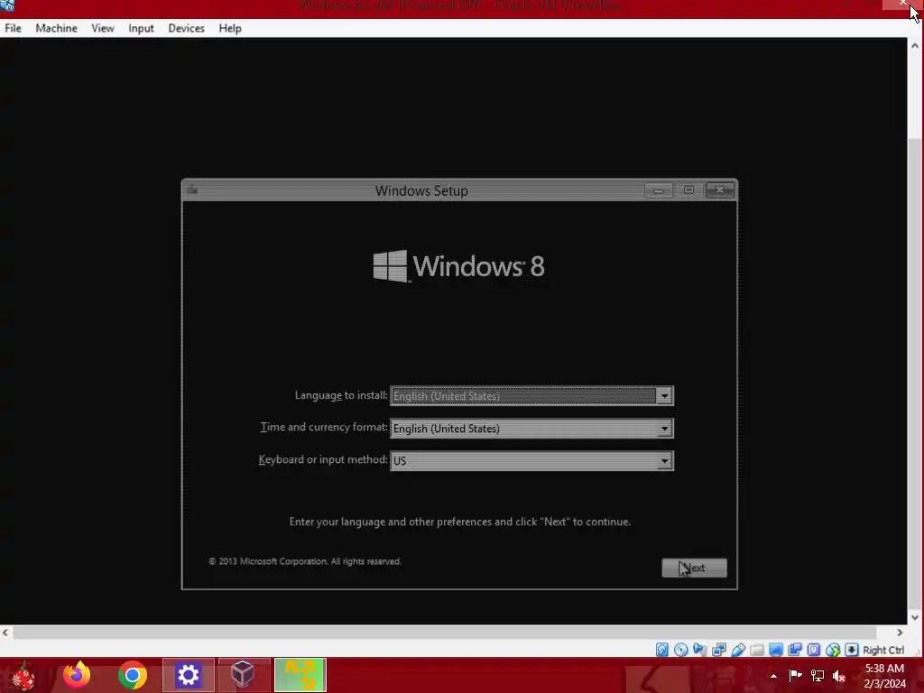Image resolution: width=924 pixels, height=693 pixels.
Task: Open the network tray icon
Action: 818,675
